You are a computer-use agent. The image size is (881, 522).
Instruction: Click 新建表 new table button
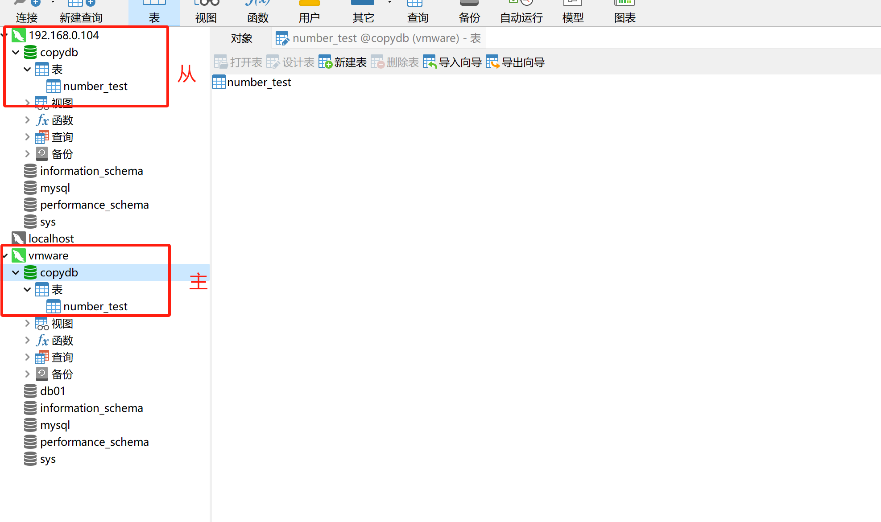[x=343, y=62]
